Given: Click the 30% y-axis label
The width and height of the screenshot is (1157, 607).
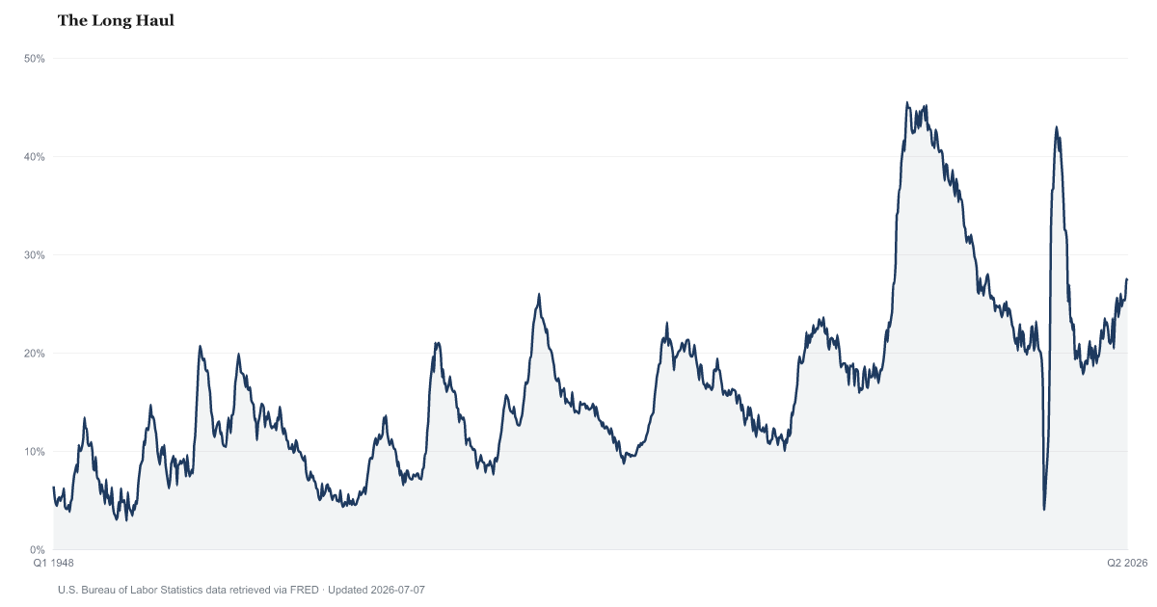Looking at the screenshot, I should coord(35,255).
